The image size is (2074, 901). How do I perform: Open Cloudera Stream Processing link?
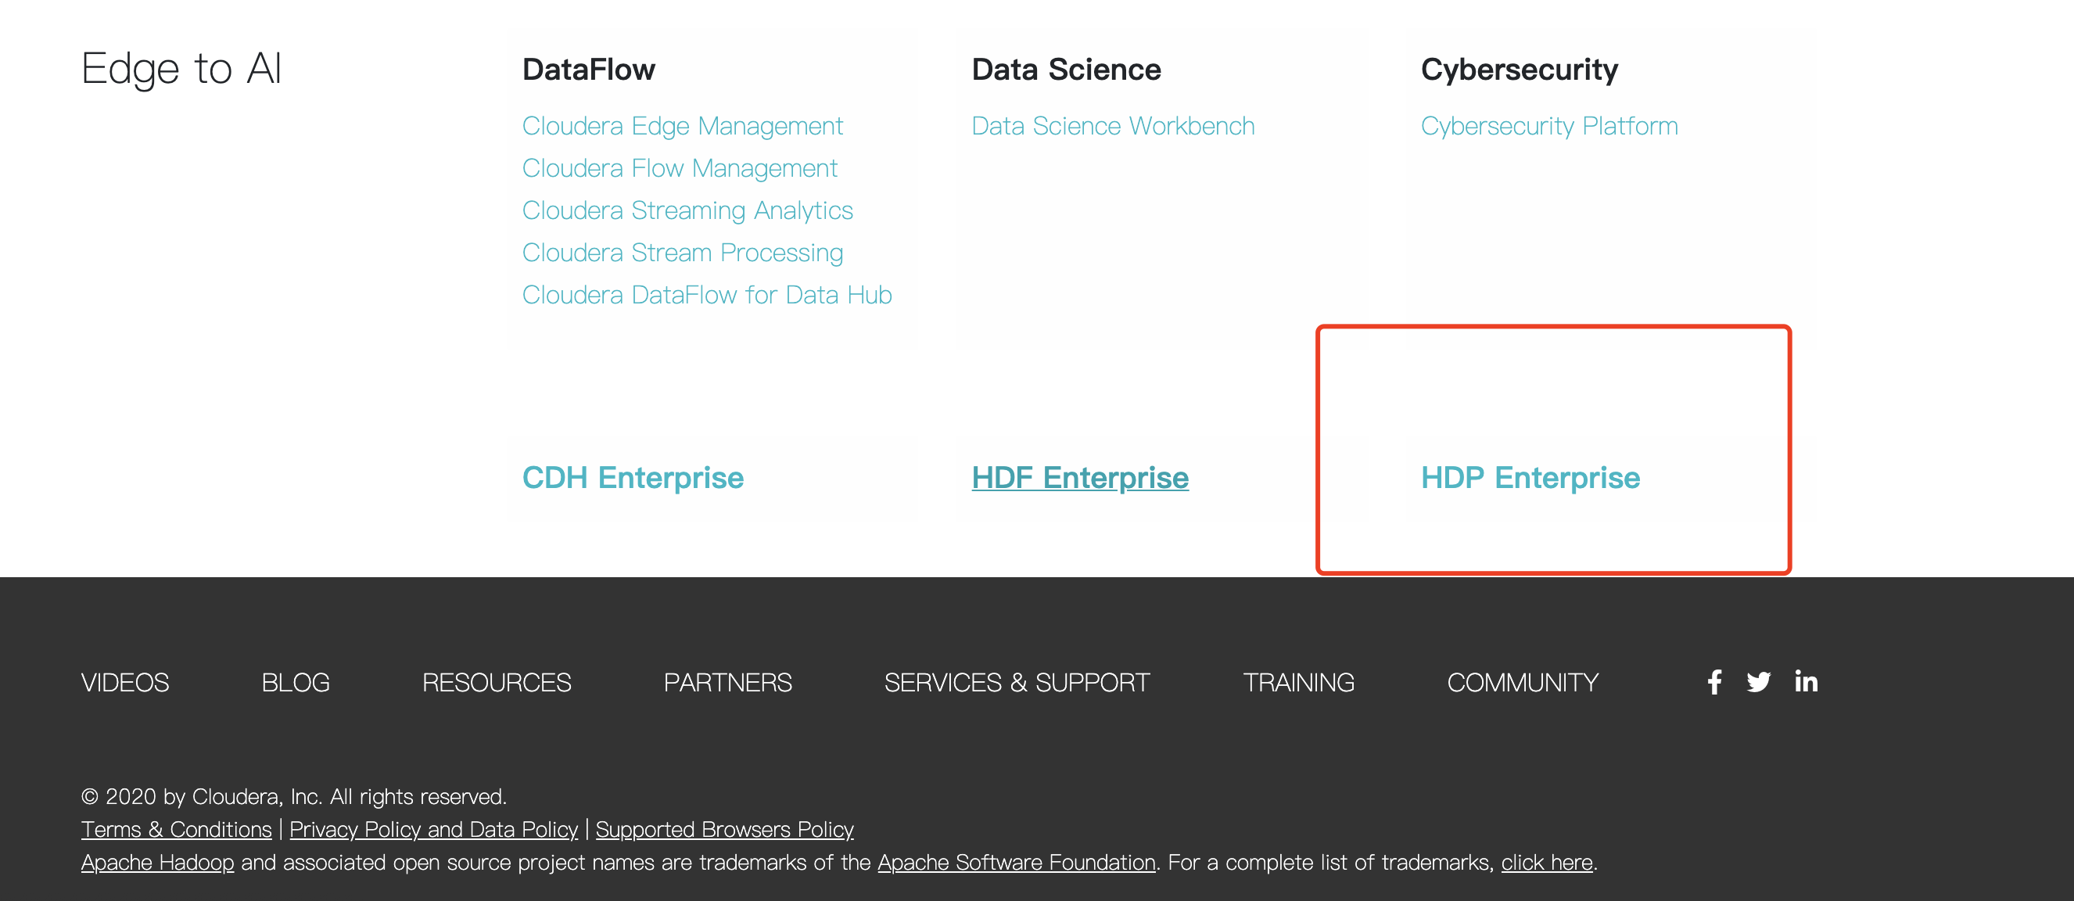tap(682, 253)
